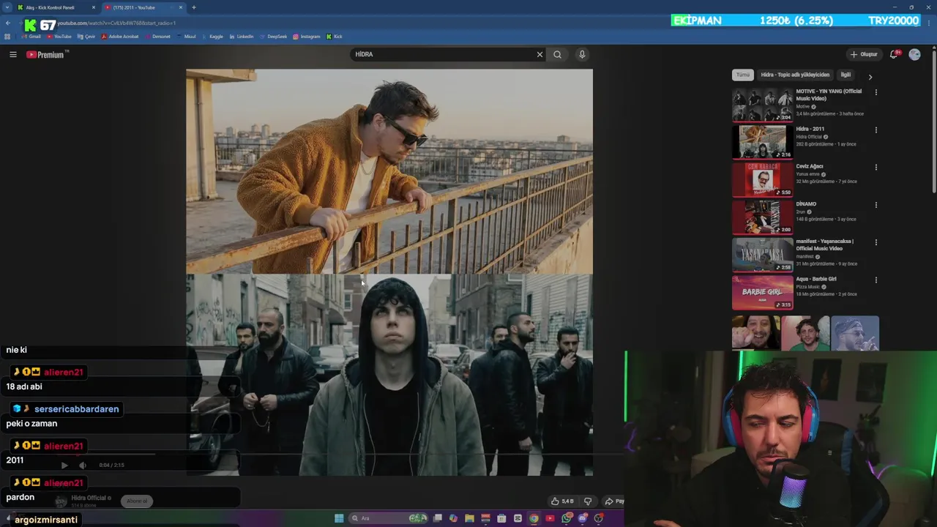Open WhatsApp from the taskbar
This screenshot has height=527, width=937.
567,518
